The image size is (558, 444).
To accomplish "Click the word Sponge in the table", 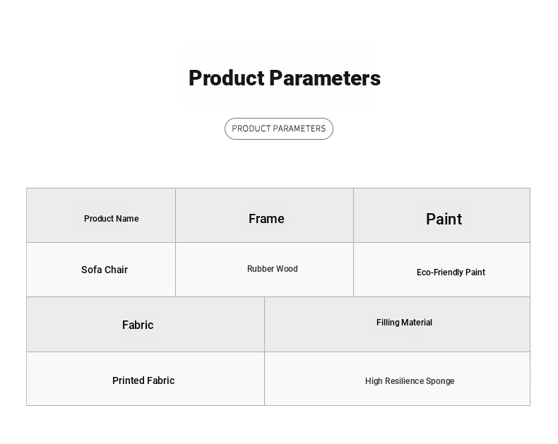I will click(x=440, y=381).
